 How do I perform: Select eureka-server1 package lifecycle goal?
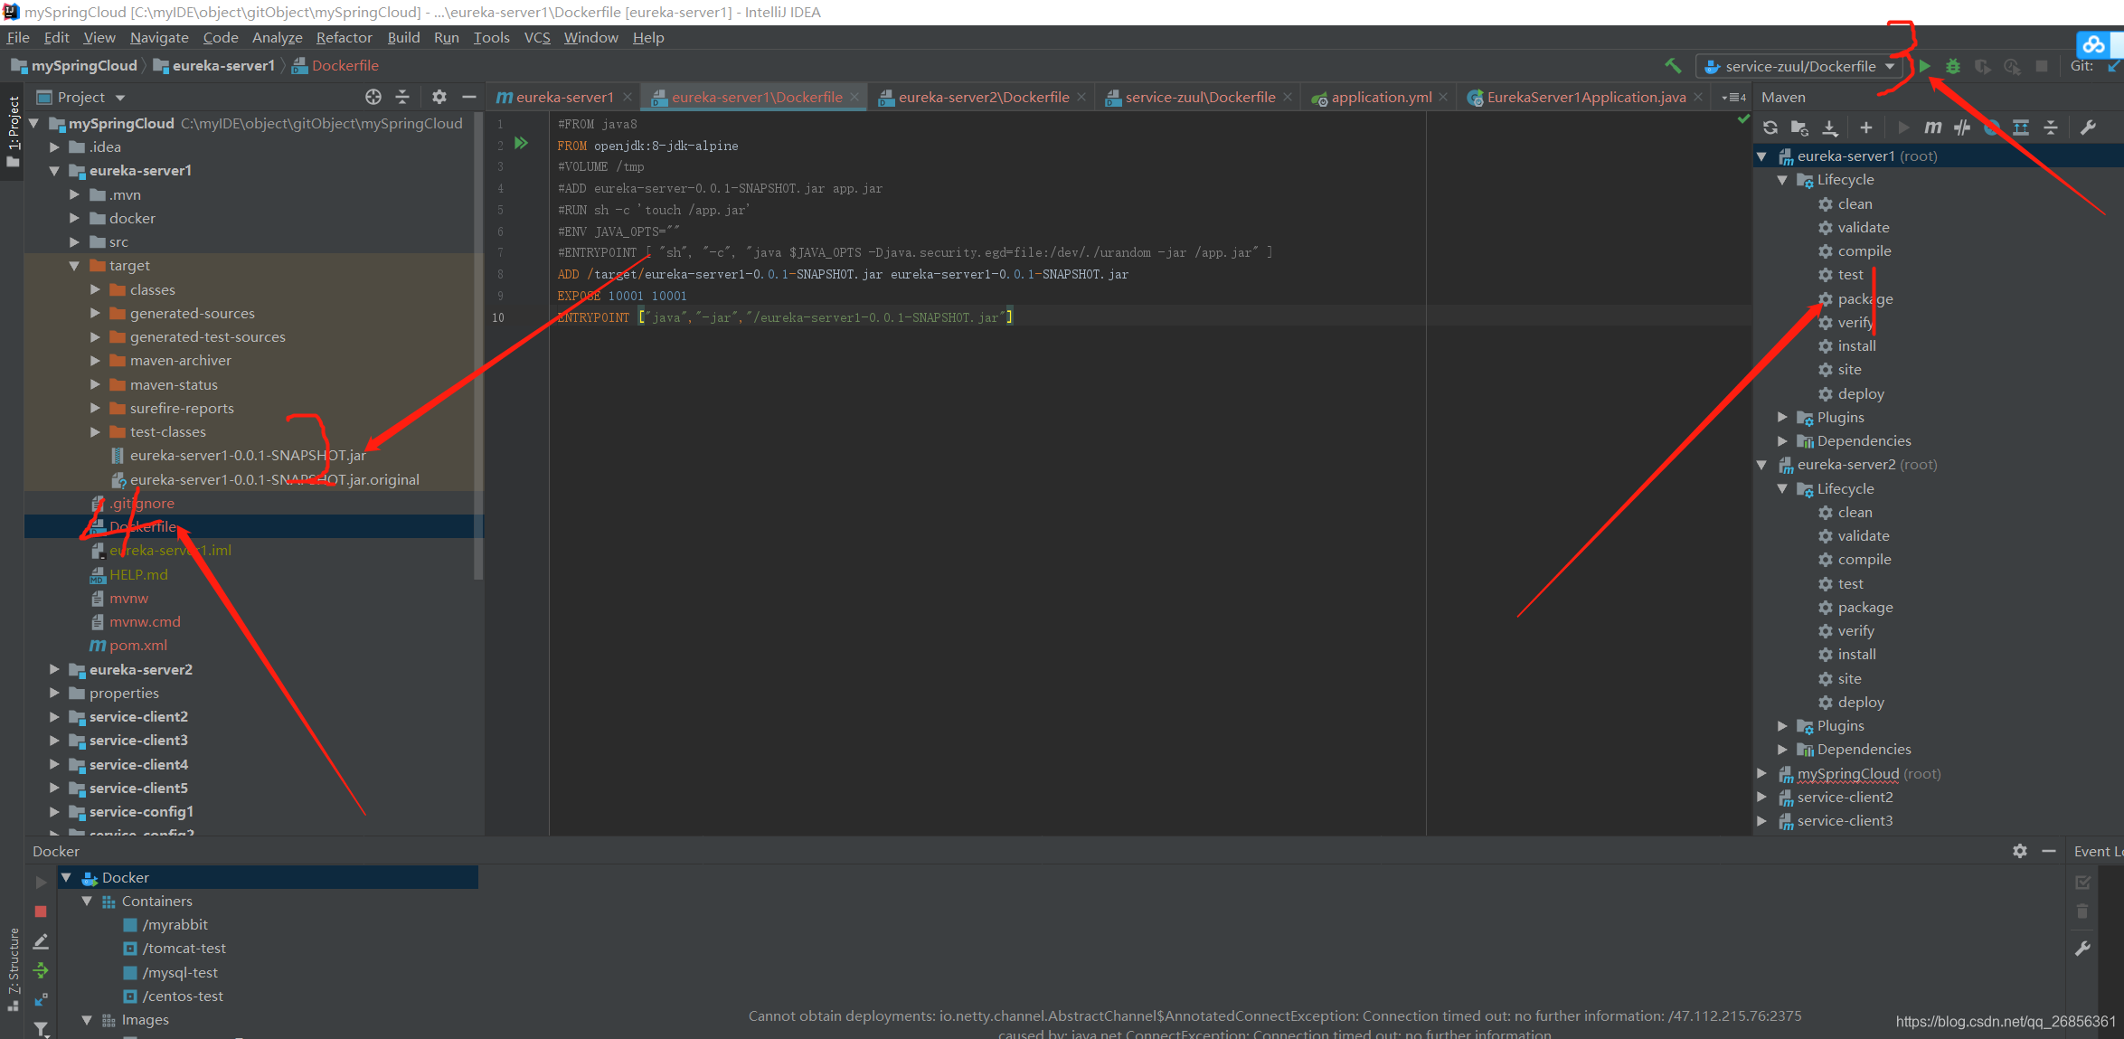1864,298
